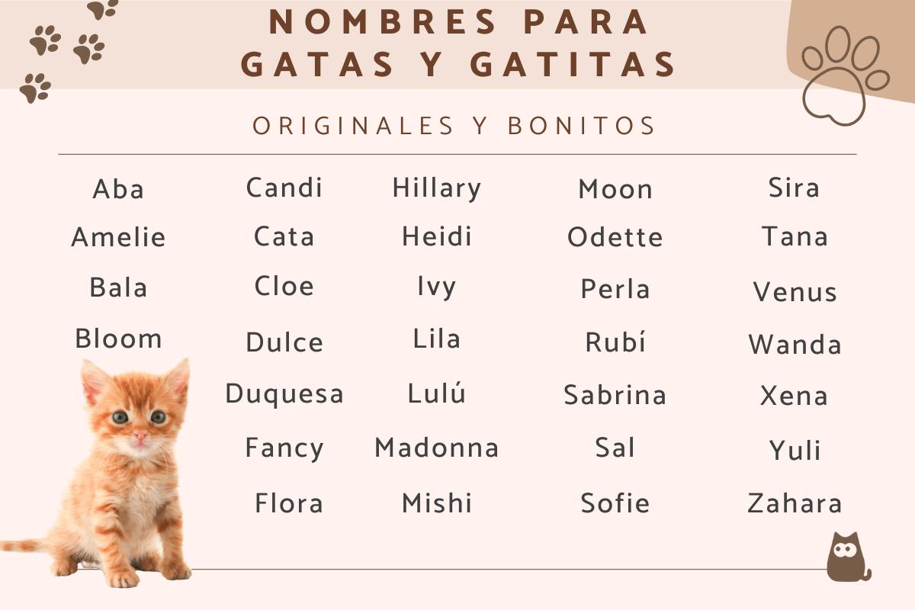Click the name "Venus"
915x610 pixels.
tap(795, 292)
